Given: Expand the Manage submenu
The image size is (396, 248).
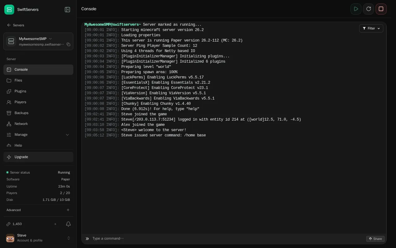Looking at the screenshot, I should 38,135.
